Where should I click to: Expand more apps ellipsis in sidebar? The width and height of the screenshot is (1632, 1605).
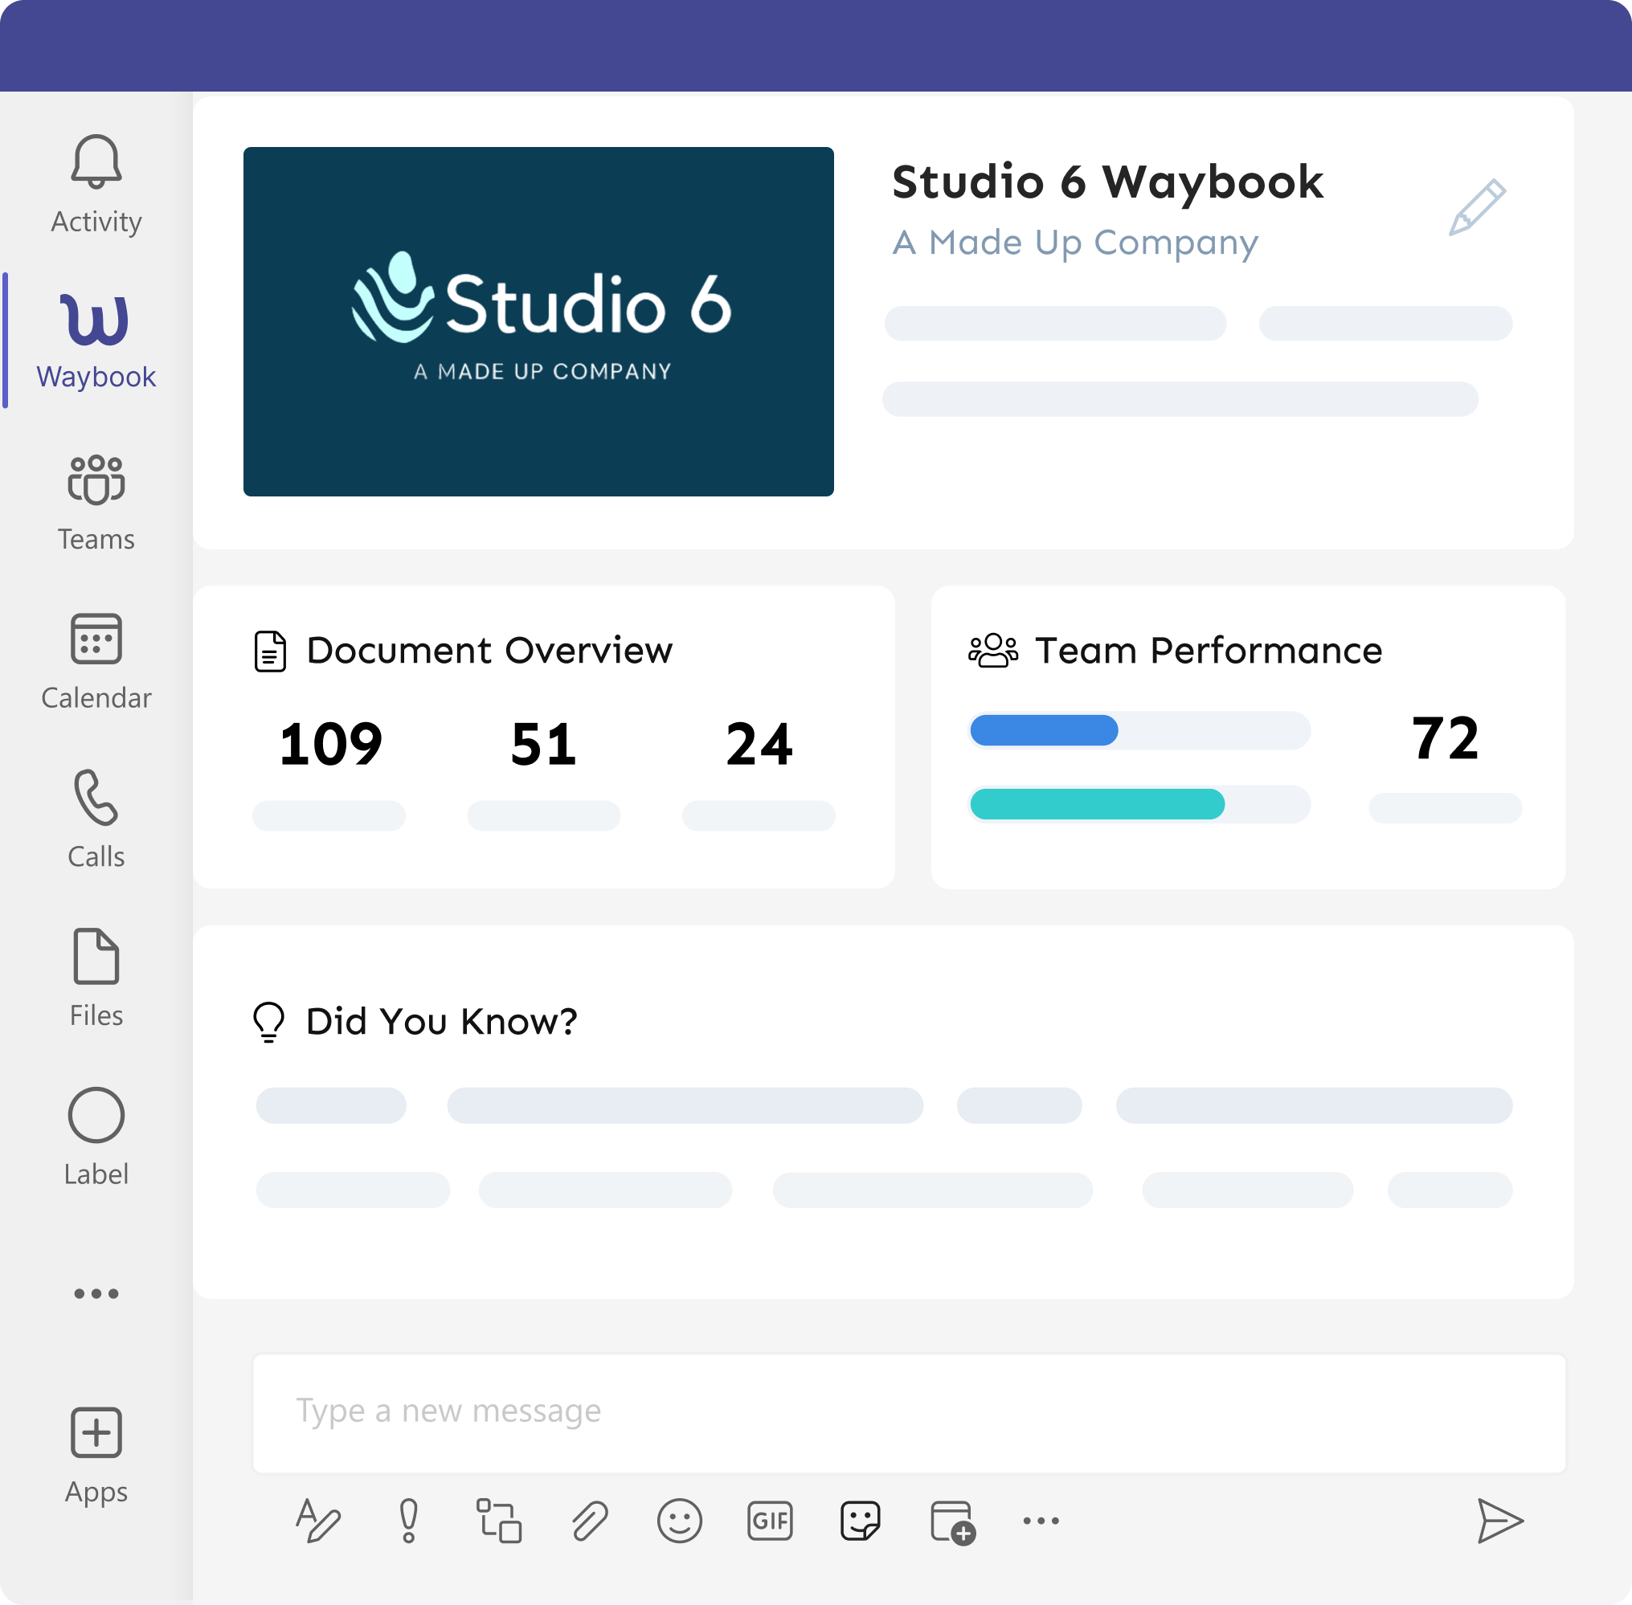click(x=96, y=1293)
